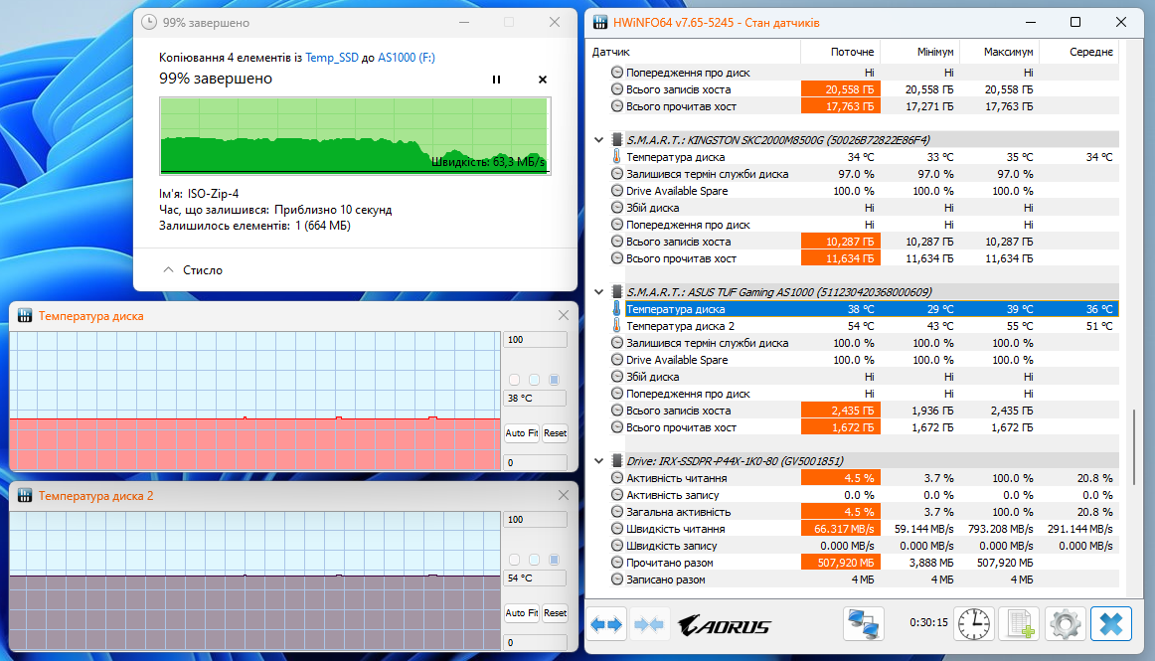
Task: Click thermometer icon of KINGSTON Температура диска
Action: (x=616, y=156)
